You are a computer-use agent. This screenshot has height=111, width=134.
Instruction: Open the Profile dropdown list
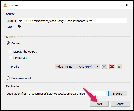tap(77, 67)
